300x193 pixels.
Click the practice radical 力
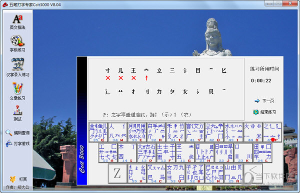click(x=159, y=92)
